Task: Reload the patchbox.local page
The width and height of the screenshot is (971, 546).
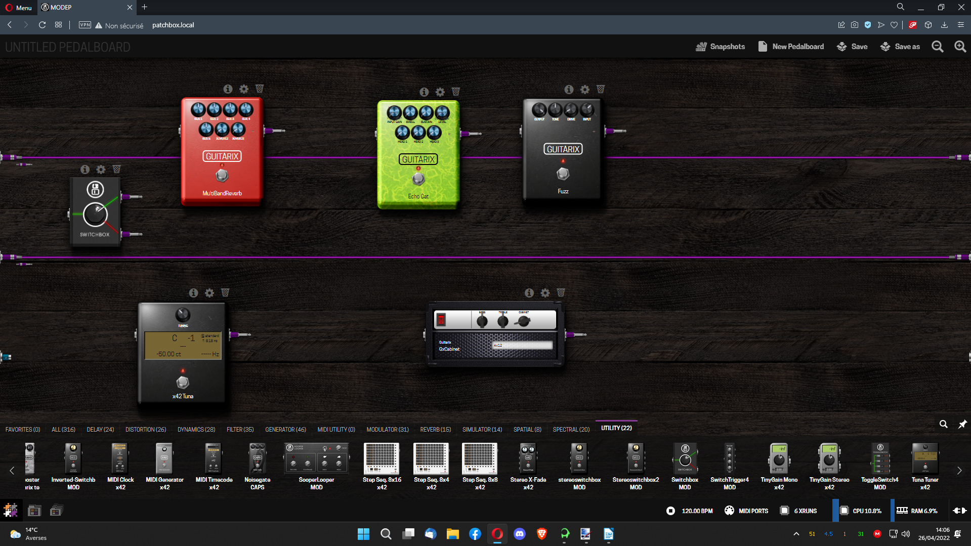Action: pyautogui.click(x=43, y=25)
